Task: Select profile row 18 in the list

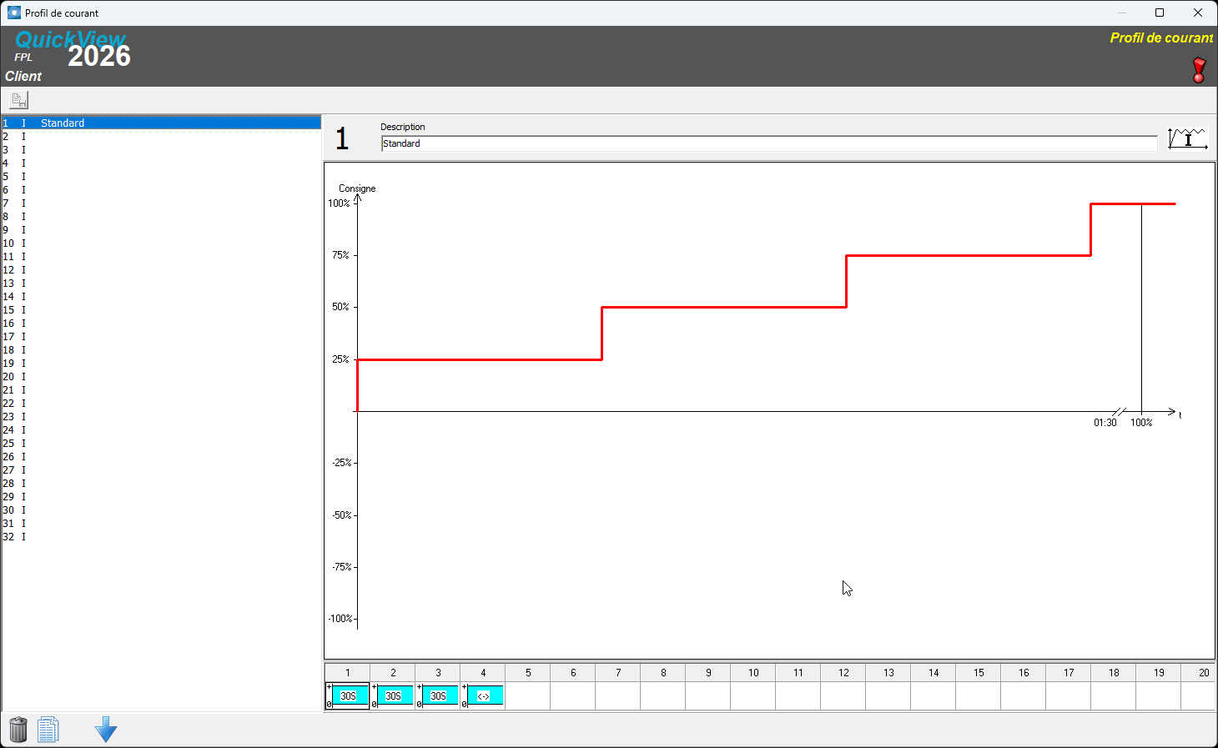Action: (x=161, y=349)
